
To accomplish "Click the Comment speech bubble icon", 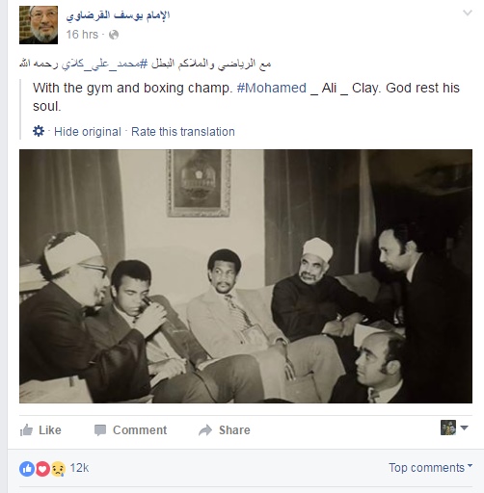I will 100,430.
